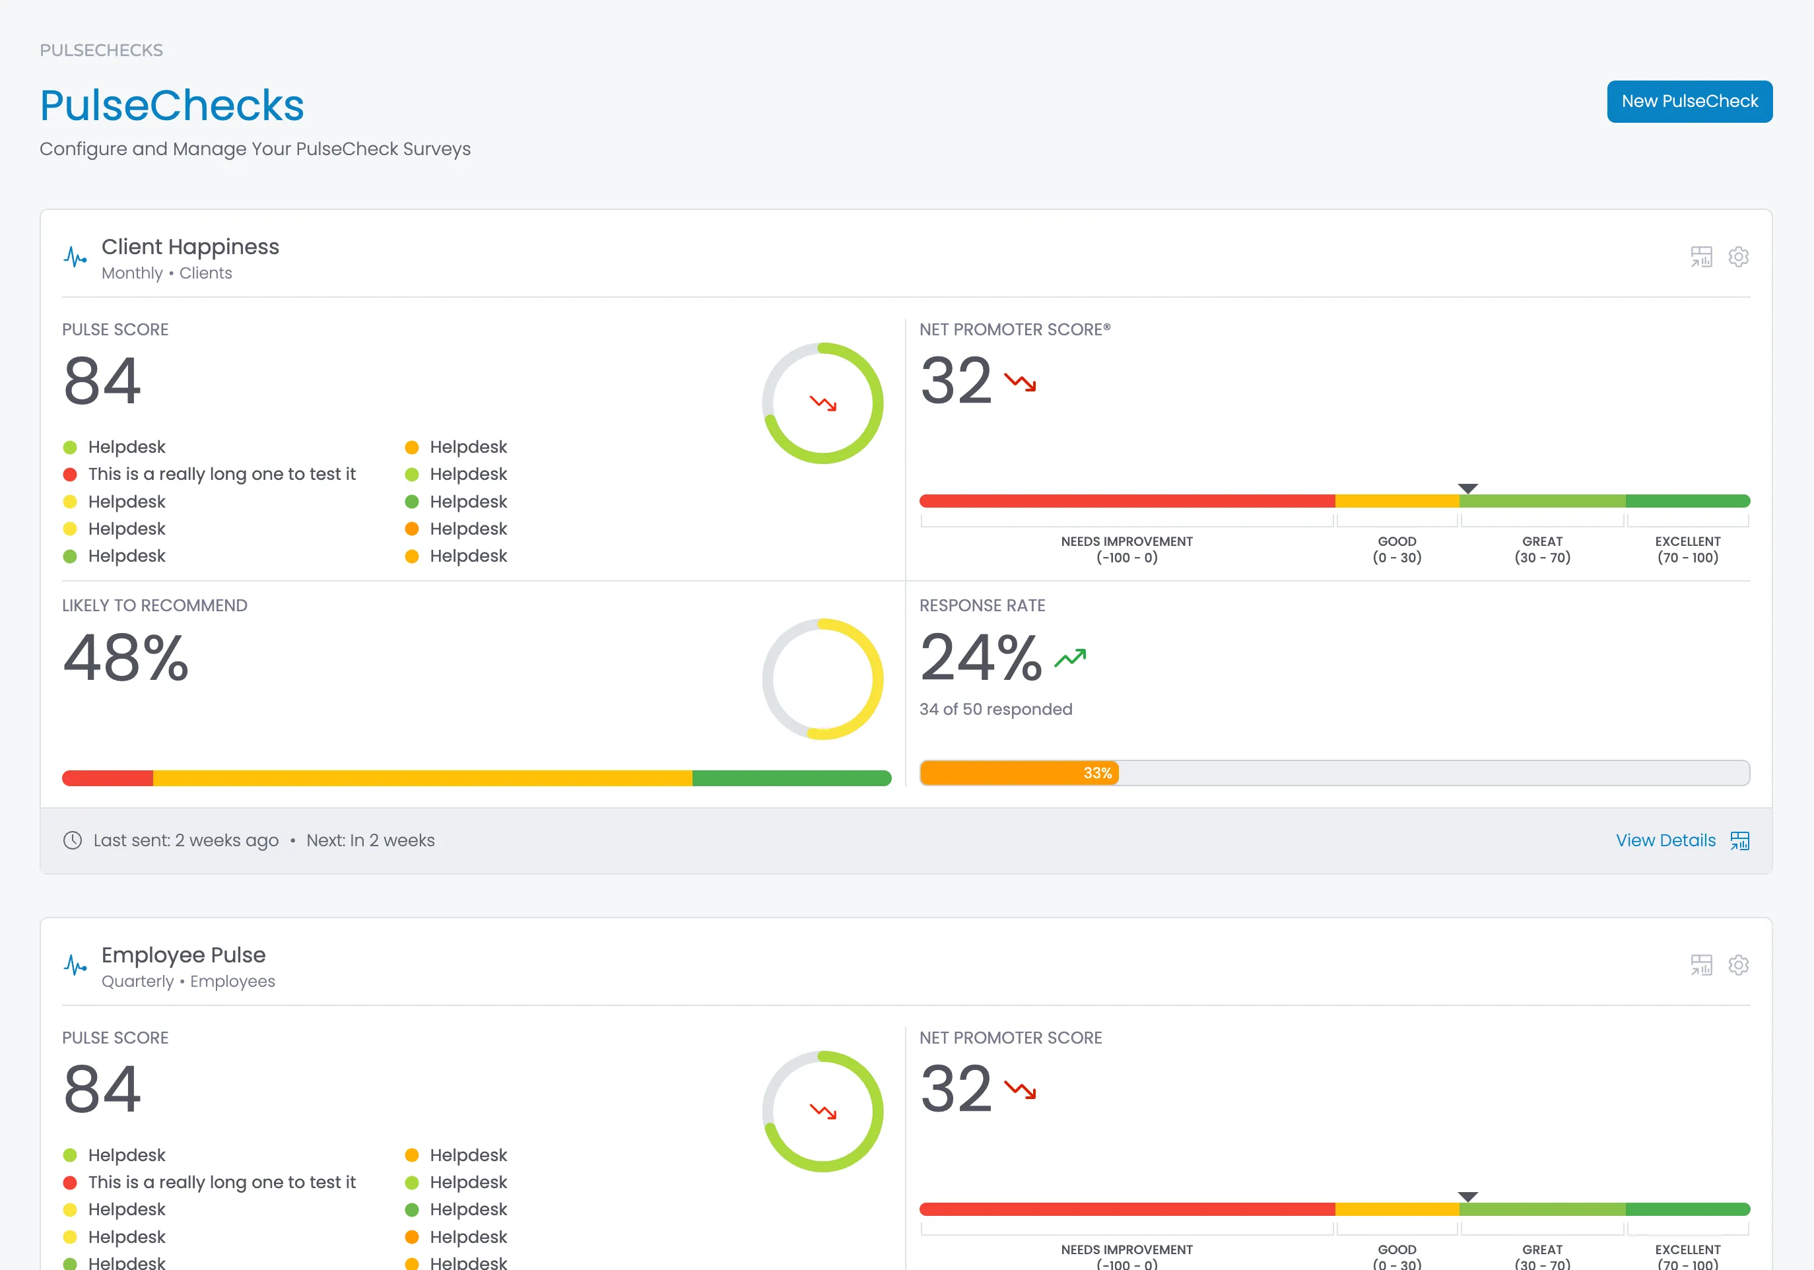The image size is (1814, 1270).
Task: Click the Client Happiness Pulse Score value 84
Action: pyautogui.click(x=102, y=382)
